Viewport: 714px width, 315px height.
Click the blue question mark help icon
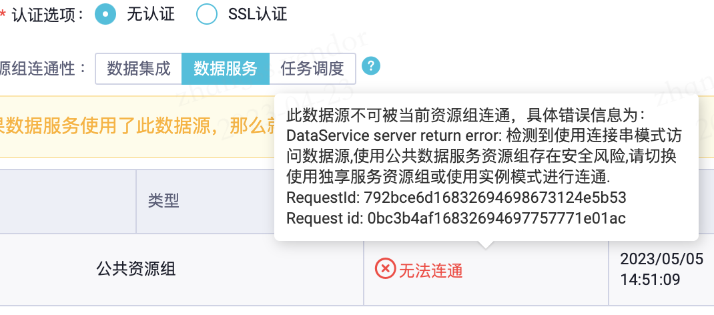pos(371,66)
